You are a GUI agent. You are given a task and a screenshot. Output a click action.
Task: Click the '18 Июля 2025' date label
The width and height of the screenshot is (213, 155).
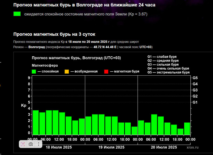(x=59, y=147)
